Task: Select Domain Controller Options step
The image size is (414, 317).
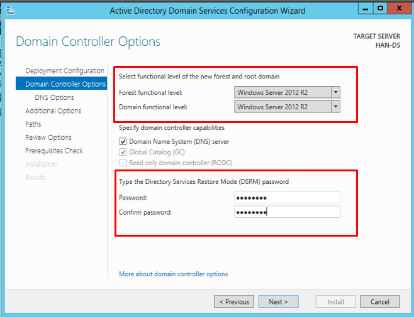Action: [x=62, y=83]
